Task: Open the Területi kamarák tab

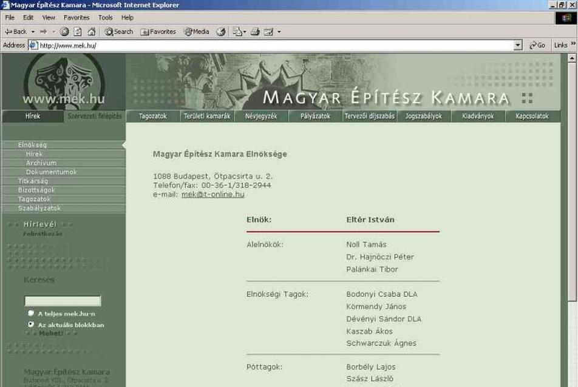Action: click(x=207, y=116)
